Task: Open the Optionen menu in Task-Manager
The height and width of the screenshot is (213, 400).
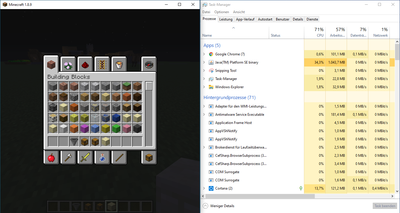Action: [222, 12]
